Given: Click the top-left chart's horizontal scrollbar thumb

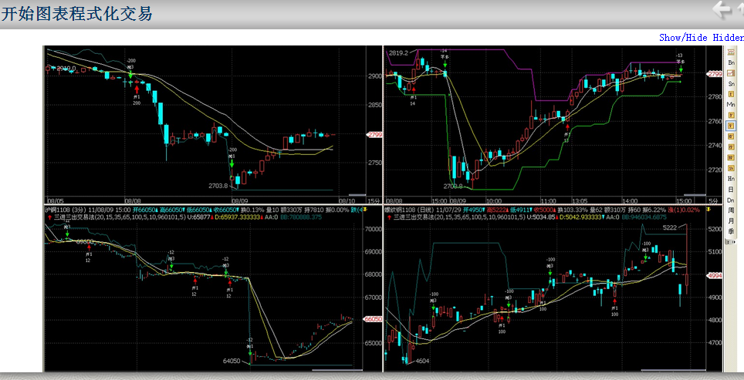Looking at the screenshot, I should 357,195.
